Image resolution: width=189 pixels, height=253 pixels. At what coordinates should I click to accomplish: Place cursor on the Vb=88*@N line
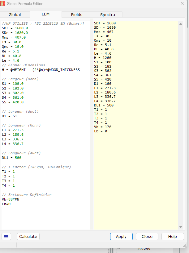click(11, 199)
